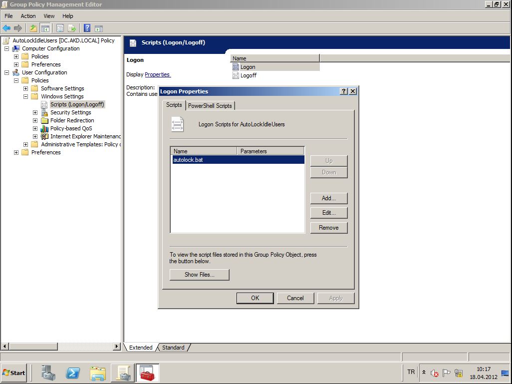Screen dimensions: 512x384
Task: Select the Extended view tab
Action: click(141, 348)
